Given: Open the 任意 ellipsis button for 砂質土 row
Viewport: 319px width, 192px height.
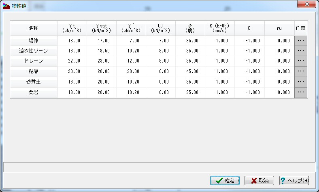Looking at the screenshot, I should [x=301, y=82].
